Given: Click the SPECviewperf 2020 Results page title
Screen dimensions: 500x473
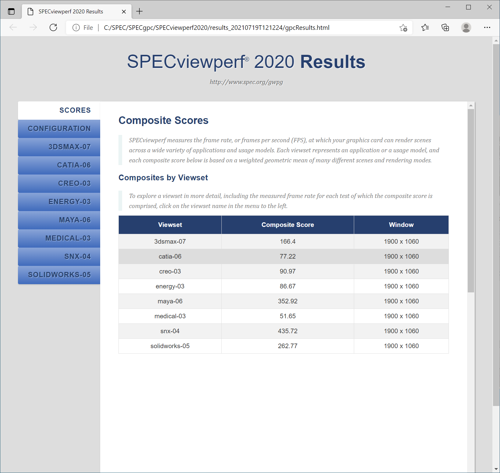Looking at the screenshot, I should click(246, 62).
